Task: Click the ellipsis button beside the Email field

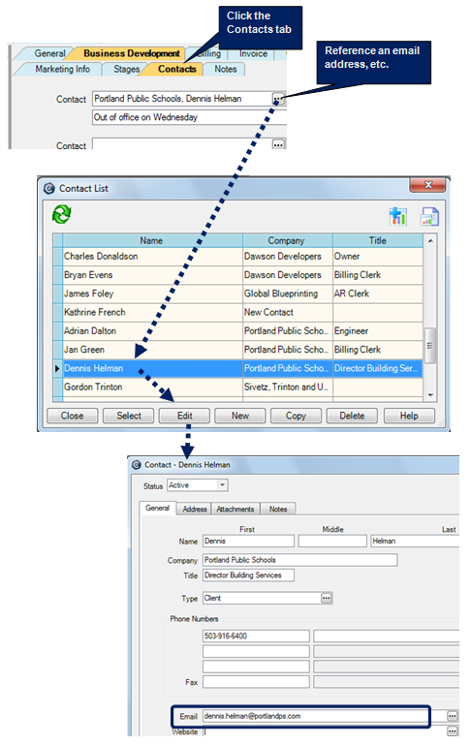Action: (452, 716)
